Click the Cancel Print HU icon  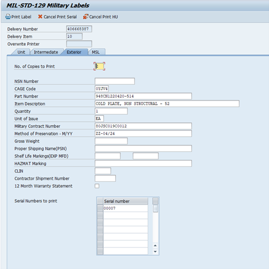pos(85,17)
